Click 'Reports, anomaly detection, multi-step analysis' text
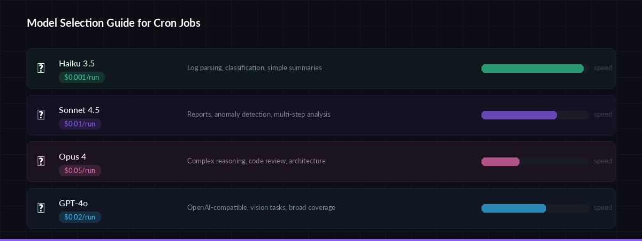This screenshot has height=241, width=642. [259, 115]
